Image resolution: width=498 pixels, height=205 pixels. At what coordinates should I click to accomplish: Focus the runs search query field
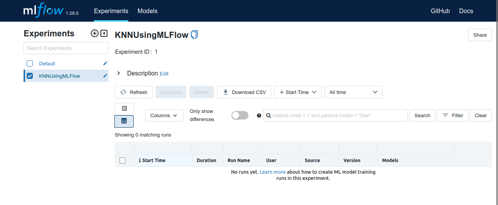tap(335, 115)
